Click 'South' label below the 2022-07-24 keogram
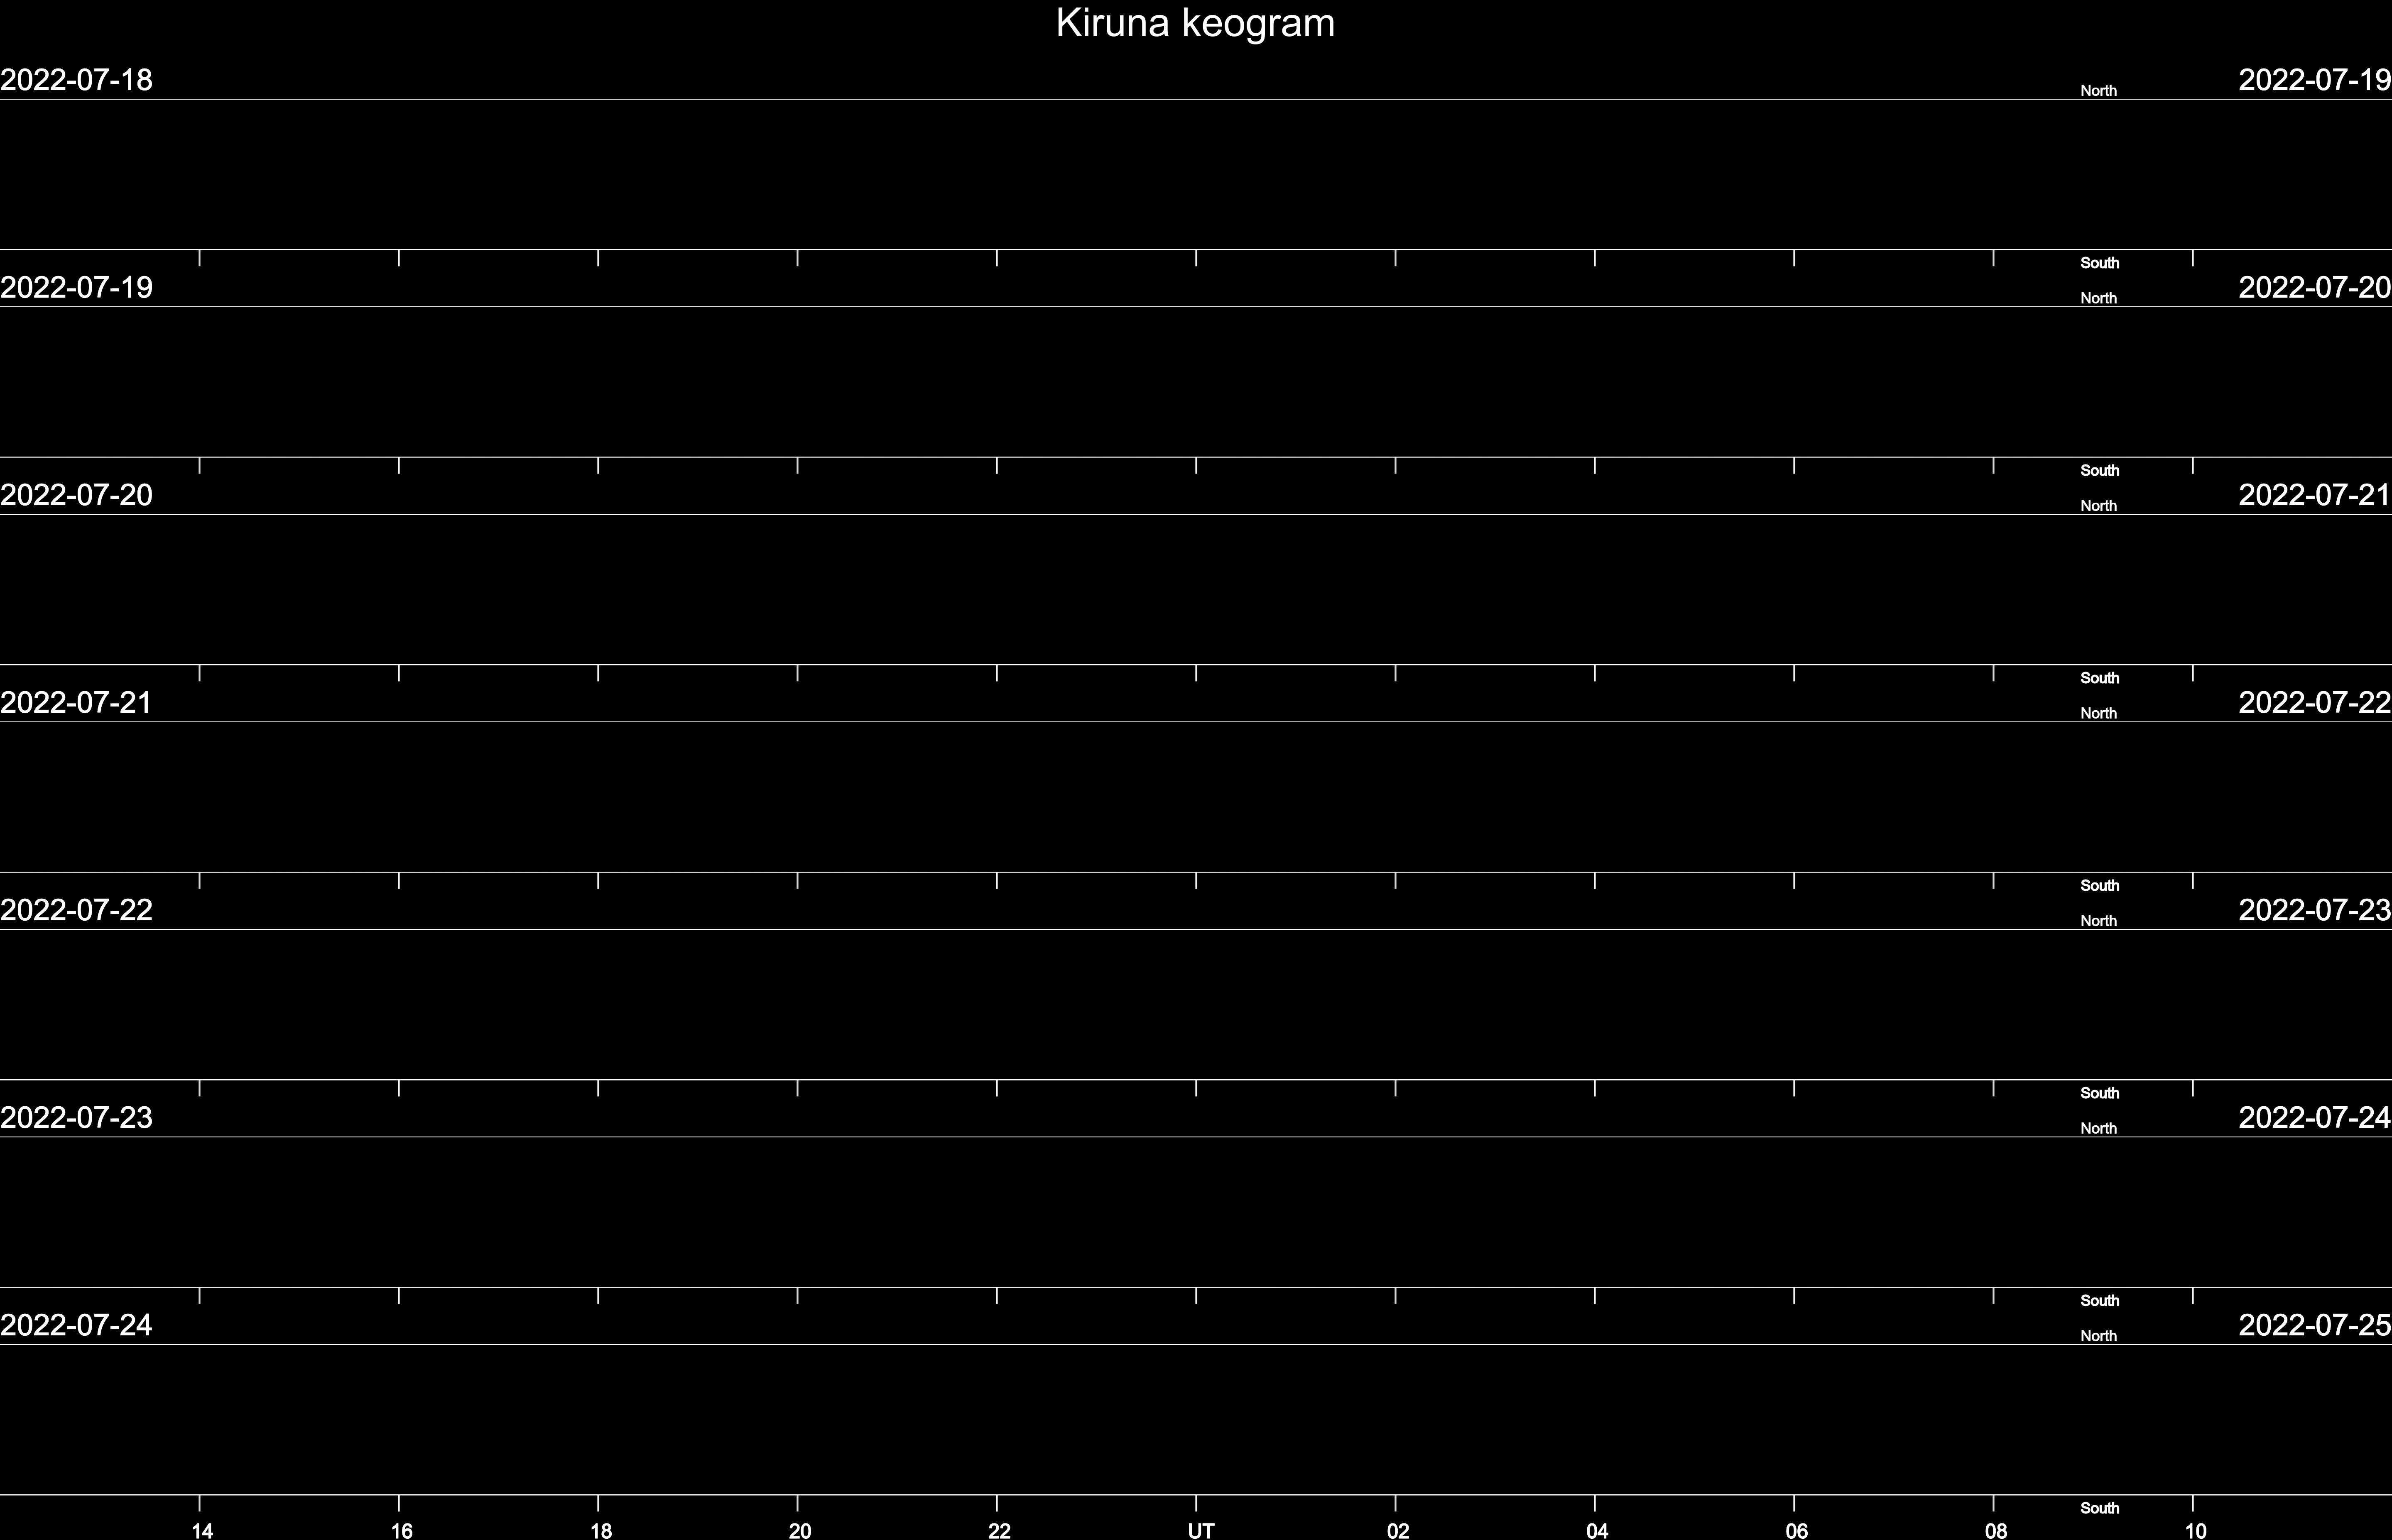Screen dimensions: 2392x1540 2100,1508
